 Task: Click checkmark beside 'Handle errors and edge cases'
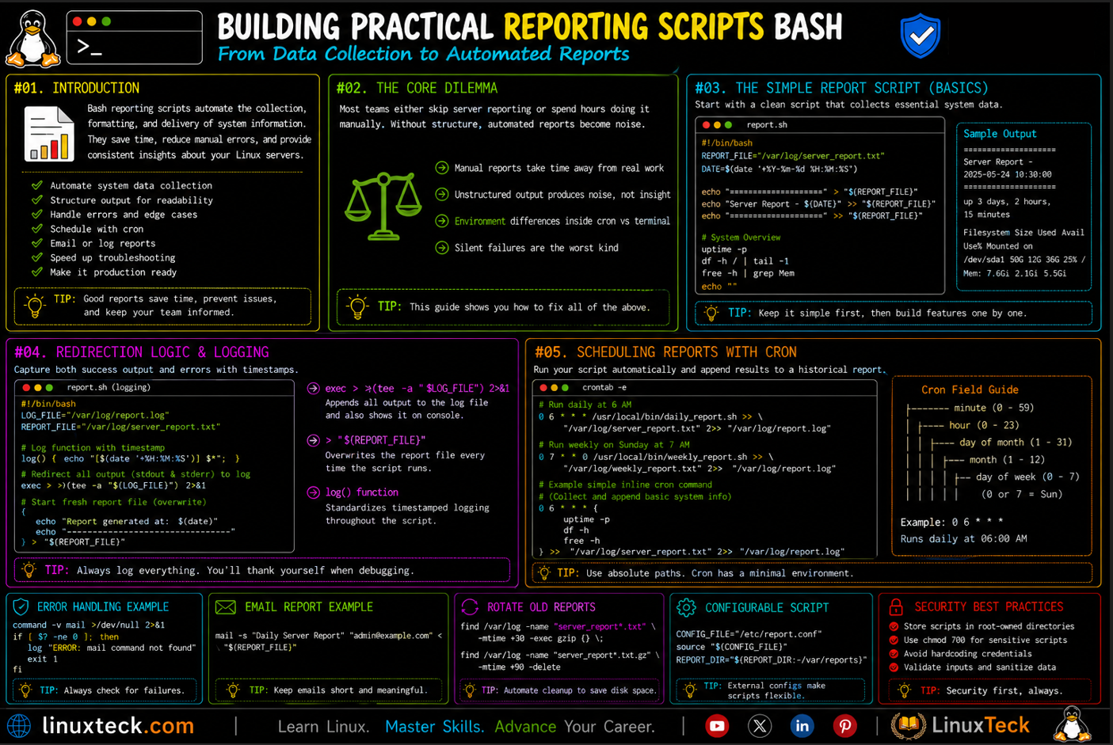[36, 214]
